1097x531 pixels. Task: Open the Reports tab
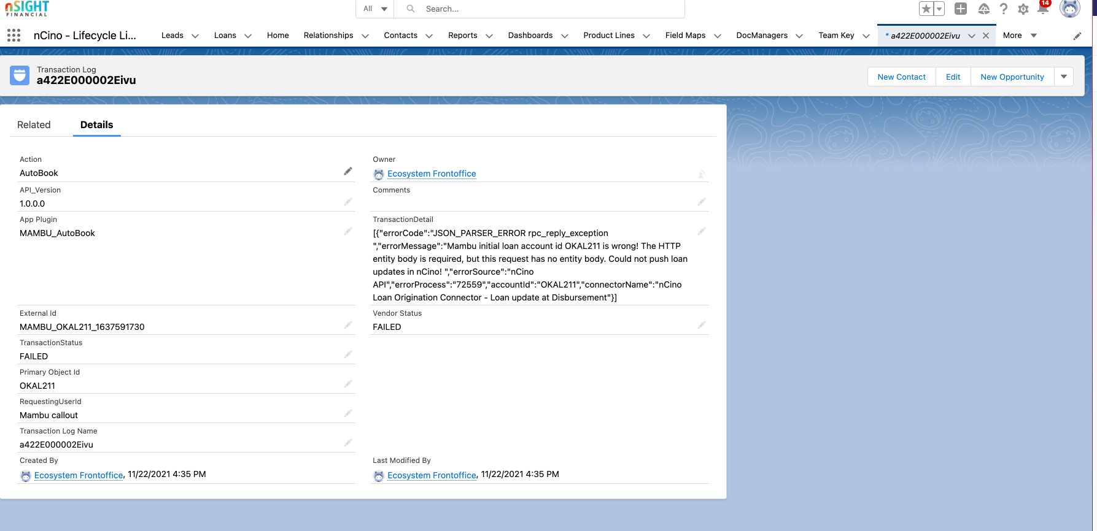pyautogui.click(x=463, y=36)
